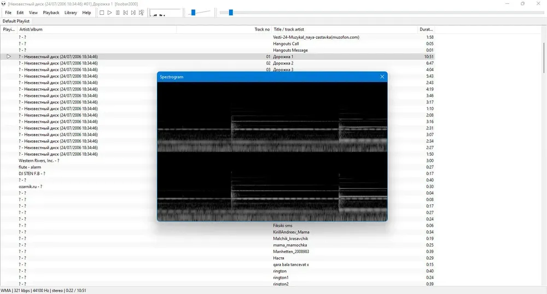The image size is (547, 294).
Task: Select the Malchik_krasavchik track
Action: click(290, 239)
